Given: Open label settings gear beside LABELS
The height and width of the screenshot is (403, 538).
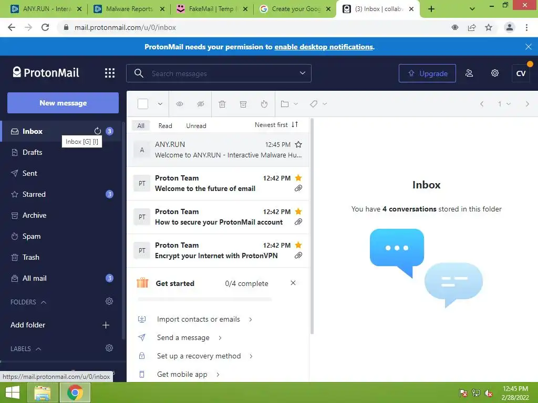Looking at the screenshot, I should tap(109, 348).
